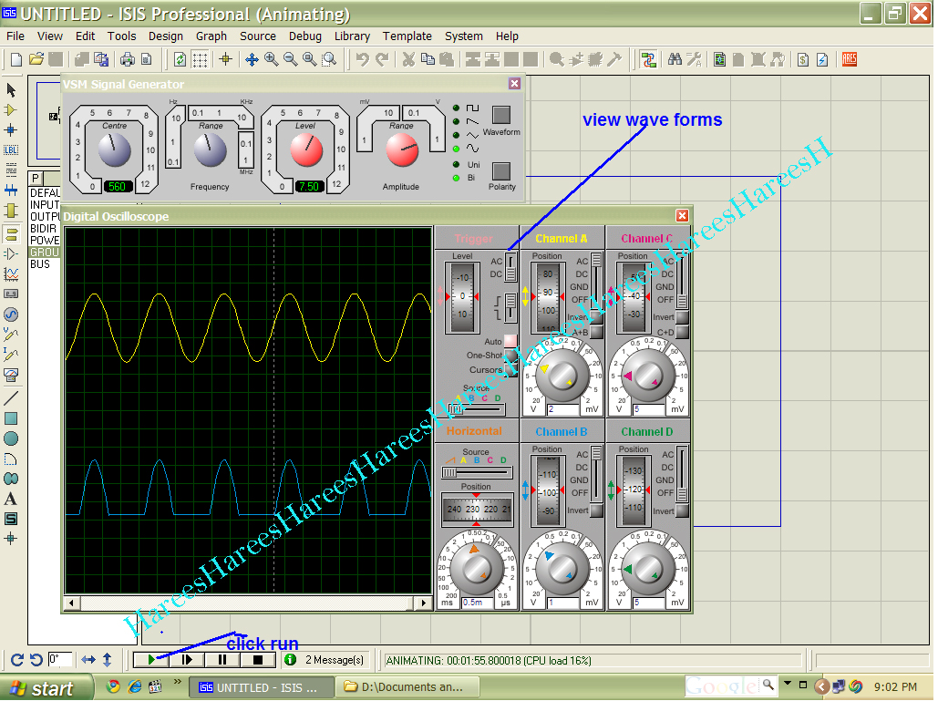Open the Source menu
This screenshot has width=938, height=701.
pos(258,36)
